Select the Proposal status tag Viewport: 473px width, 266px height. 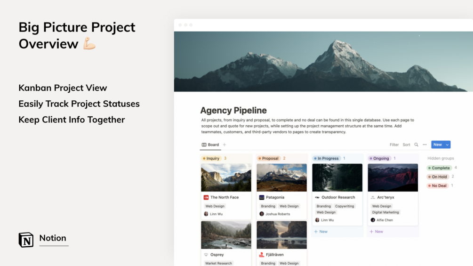tap(268, 158)
